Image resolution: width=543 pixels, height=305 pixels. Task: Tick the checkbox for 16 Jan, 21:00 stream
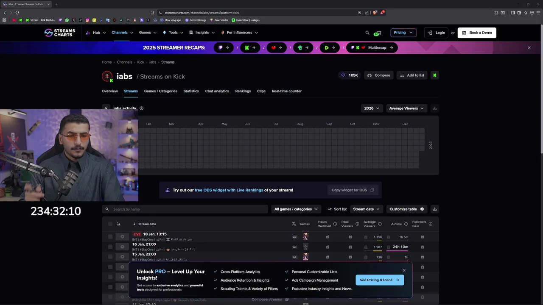pyautogui.click(x=110, y=247)
